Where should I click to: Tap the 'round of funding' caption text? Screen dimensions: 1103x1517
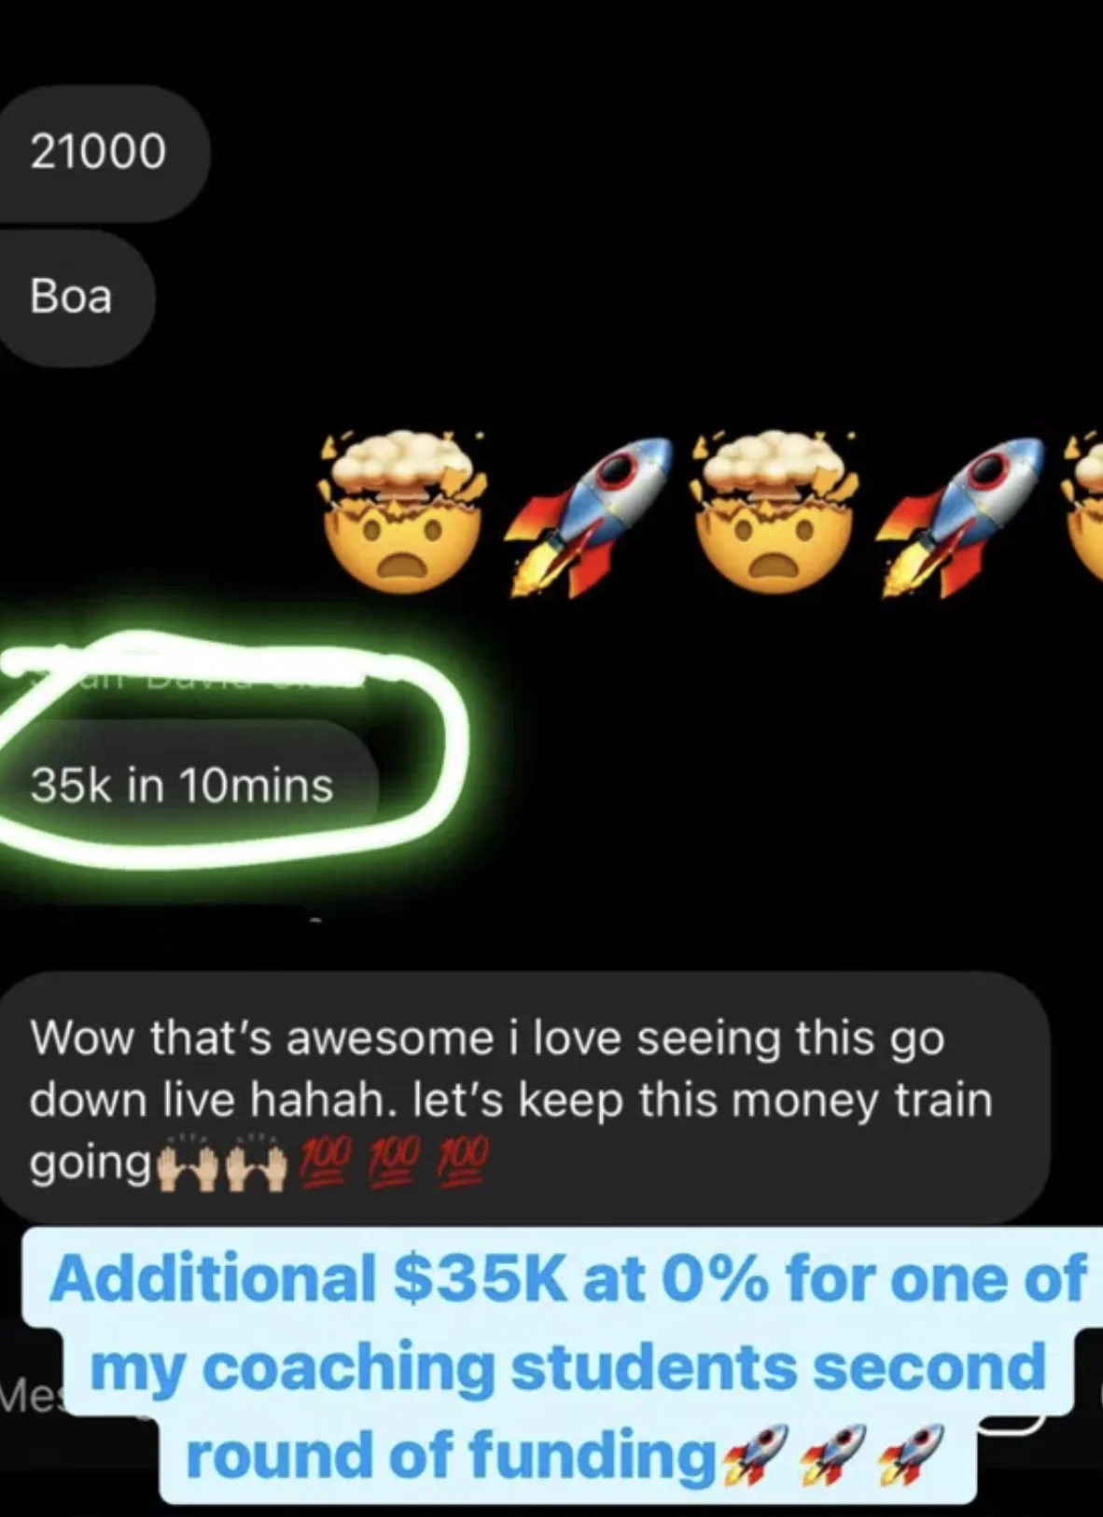450,1455
